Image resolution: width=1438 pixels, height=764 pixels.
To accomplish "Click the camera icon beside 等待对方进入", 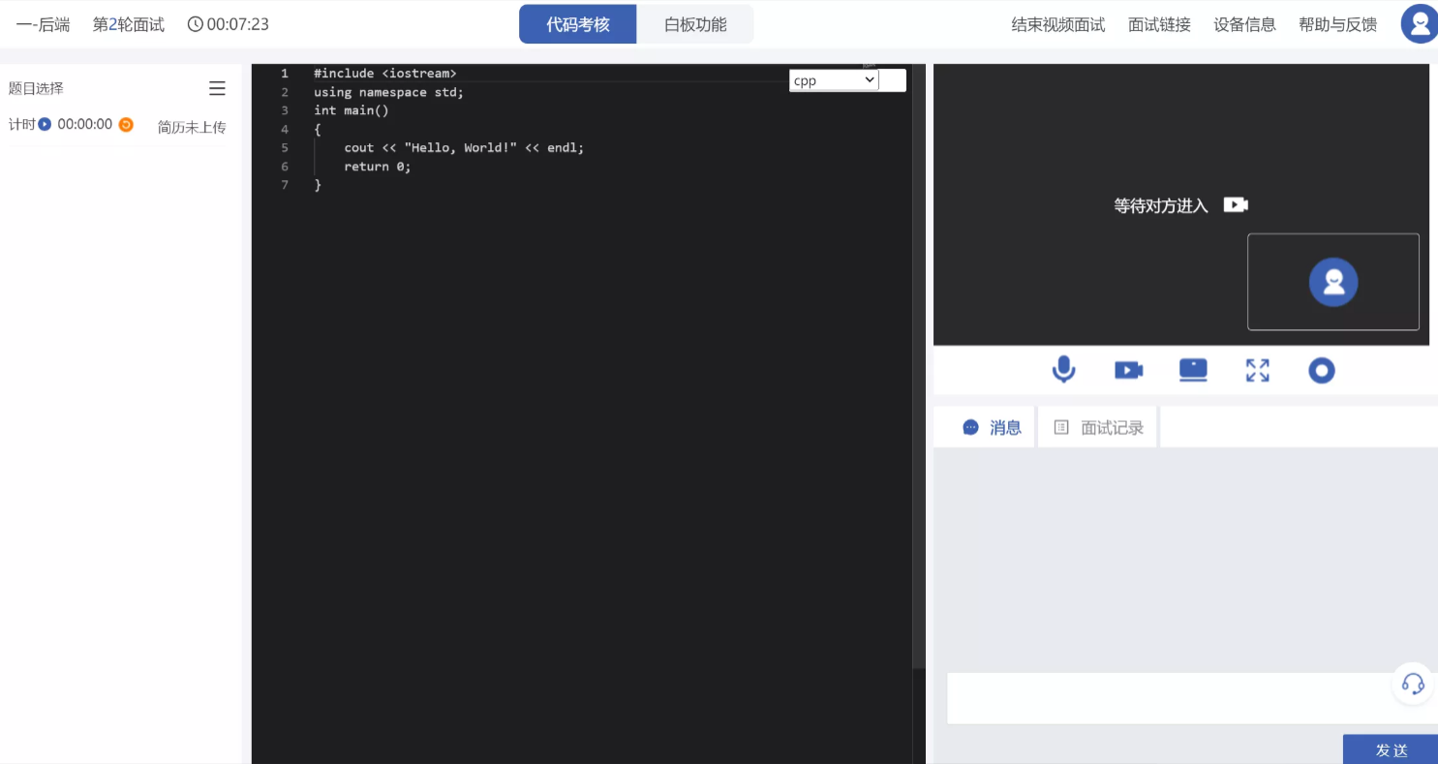I will pyautogui.click(x=1236, y=205).
